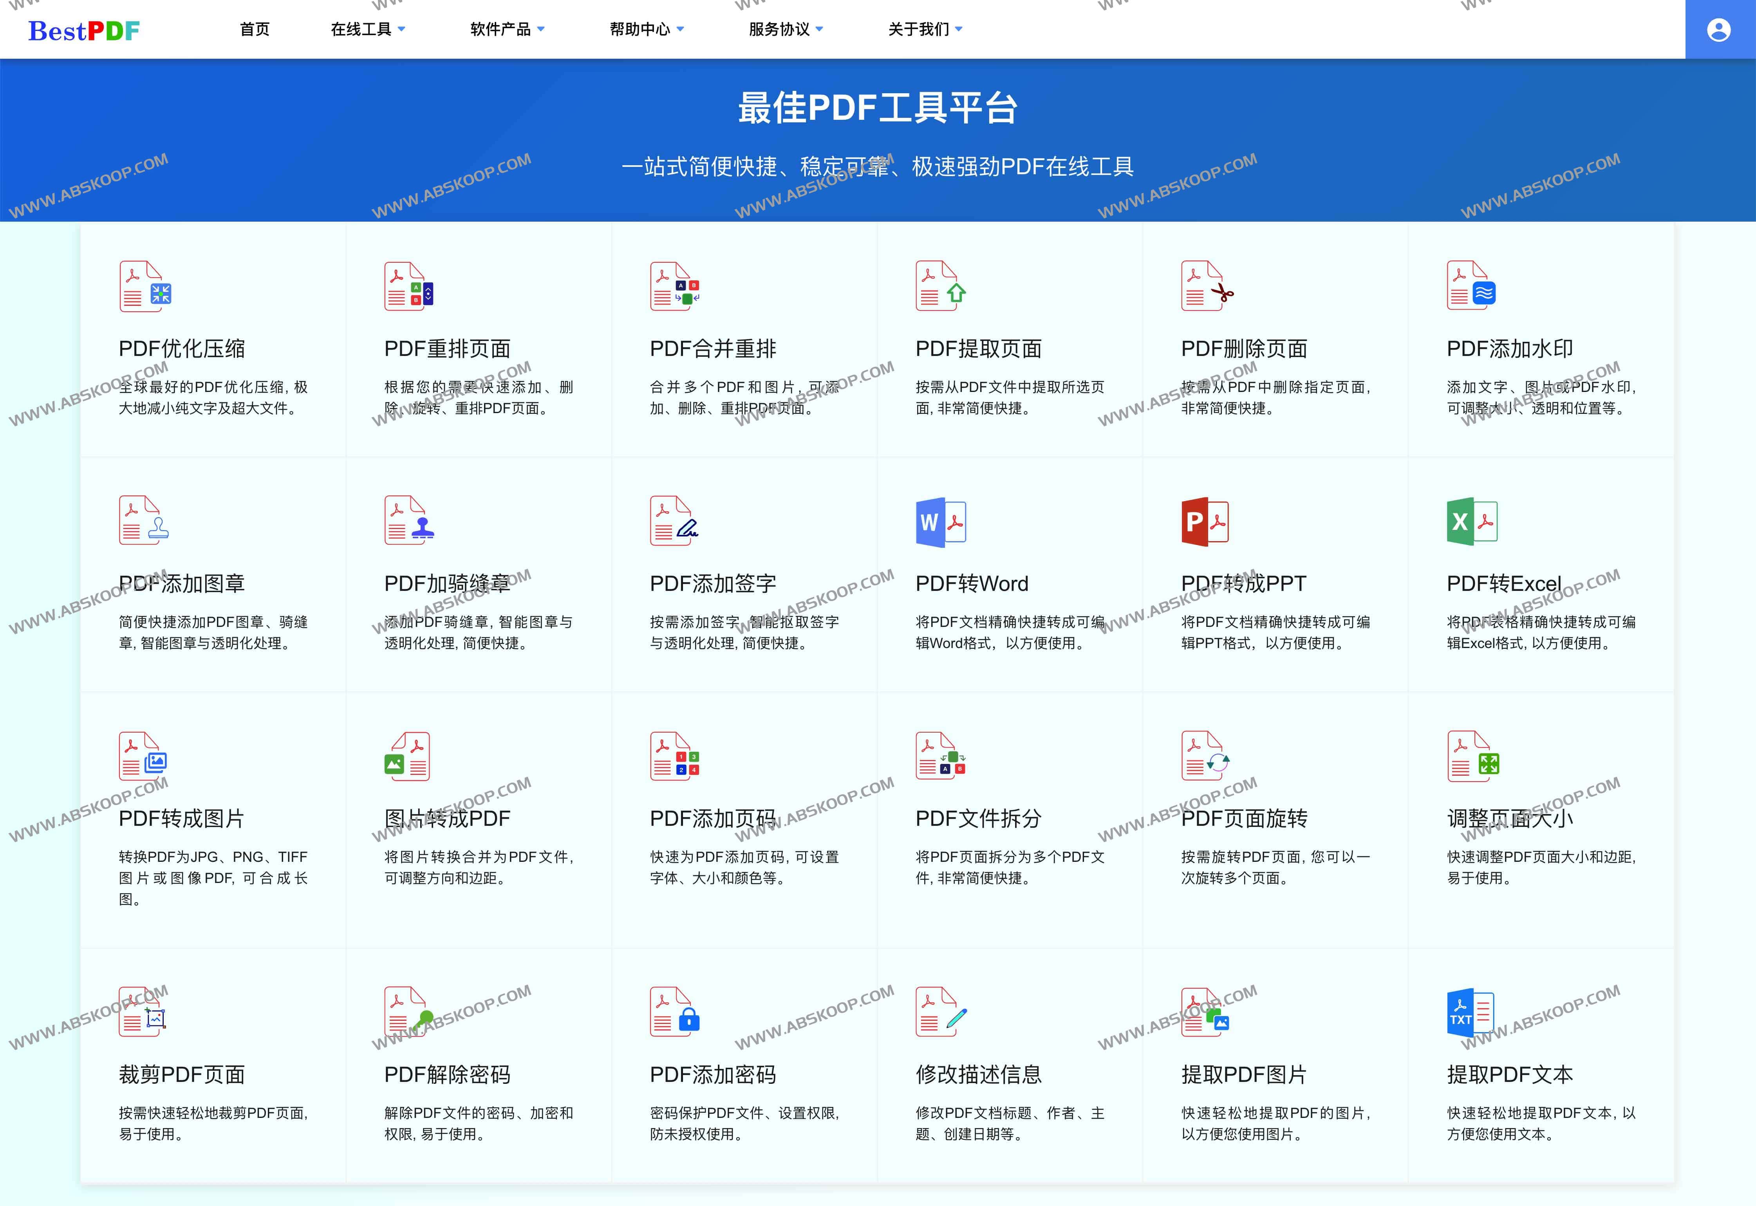Screen dimensions: 1756x1206
Task: Click the PDF转Excel spreadsheet icon
Action: tap(1471, 522)
